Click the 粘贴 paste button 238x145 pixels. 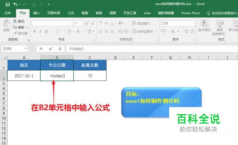[x=7, y=26]
